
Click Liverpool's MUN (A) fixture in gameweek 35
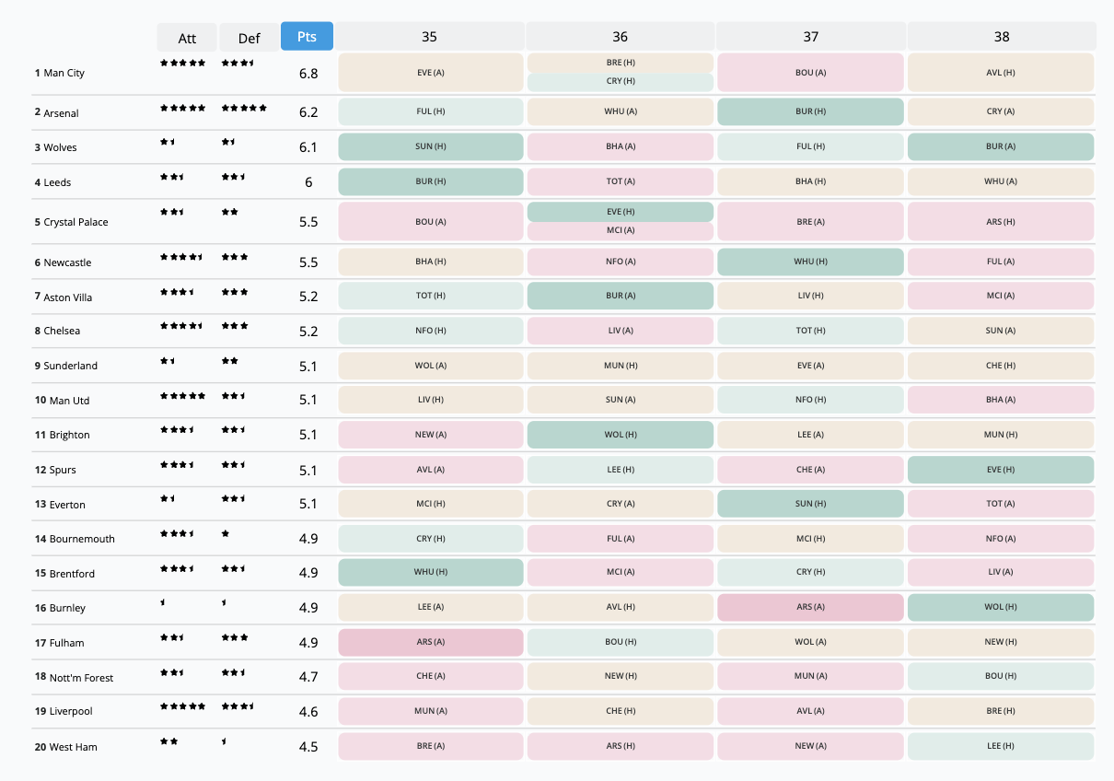point(431,711)
